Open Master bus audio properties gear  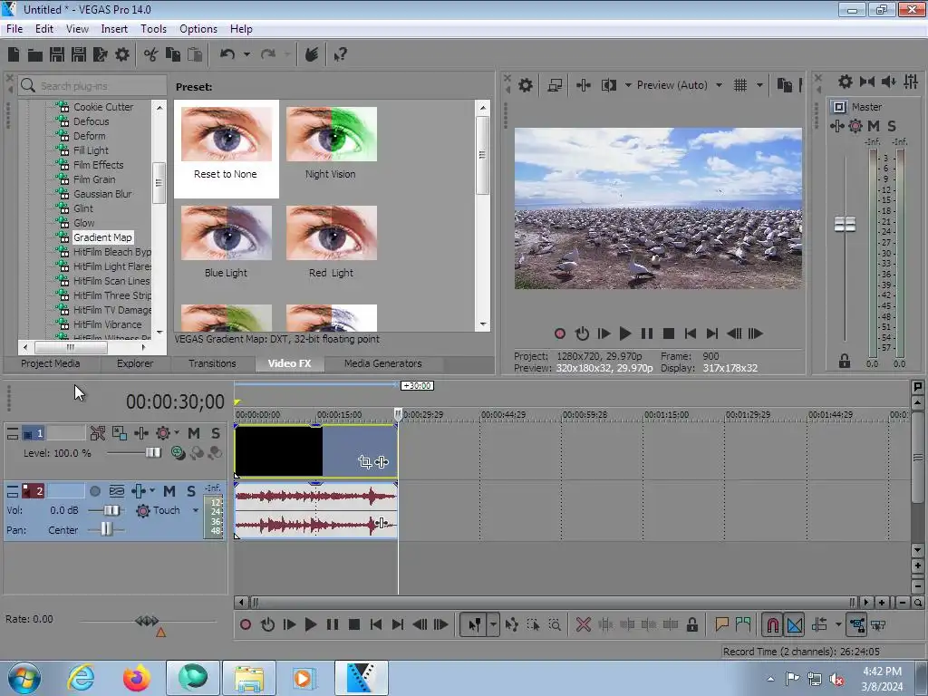pyautogui.click(x=846, y=81)
